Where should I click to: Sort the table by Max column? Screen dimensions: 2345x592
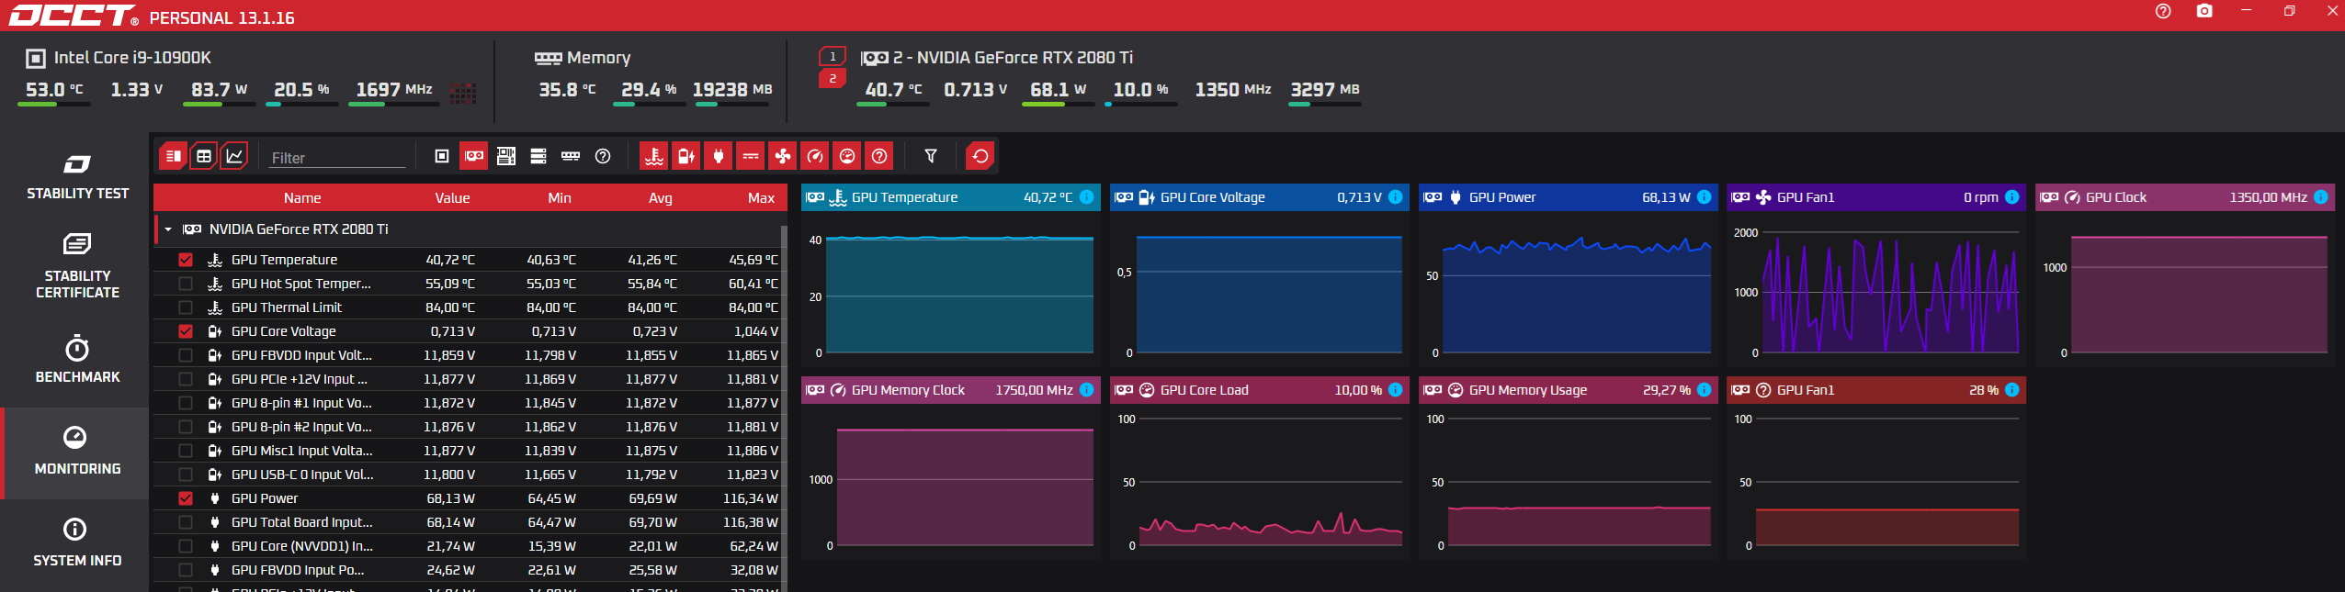pos(760,198)
